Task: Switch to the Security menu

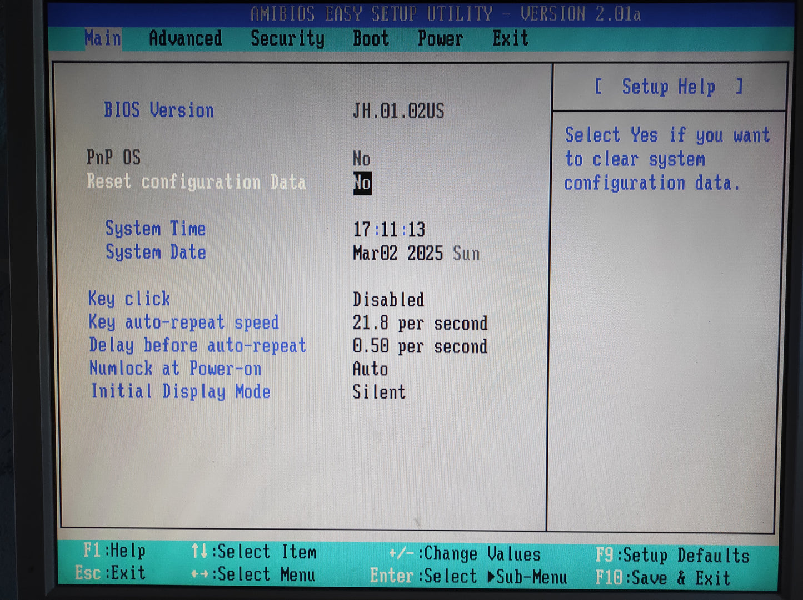Action: [287, 38]
